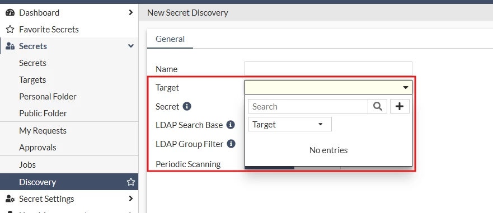The height and width of the screenshot is (213, 493).
Task: Open the Dashboard menu item
Action: pos(69,12)
